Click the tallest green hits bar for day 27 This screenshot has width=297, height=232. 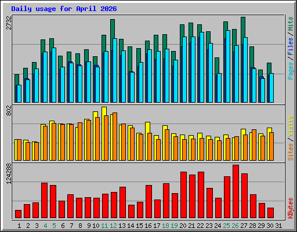point(243,27)
